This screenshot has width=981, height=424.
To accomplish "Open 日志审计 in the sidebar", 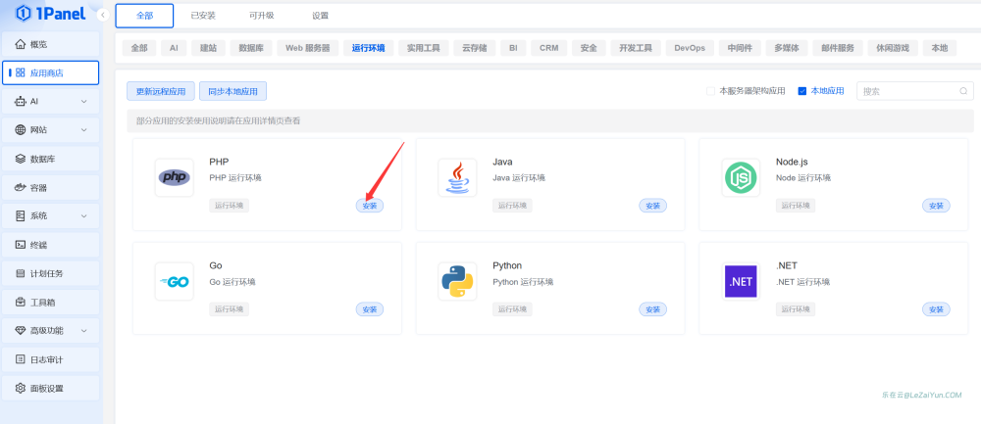I will [51, 359].
